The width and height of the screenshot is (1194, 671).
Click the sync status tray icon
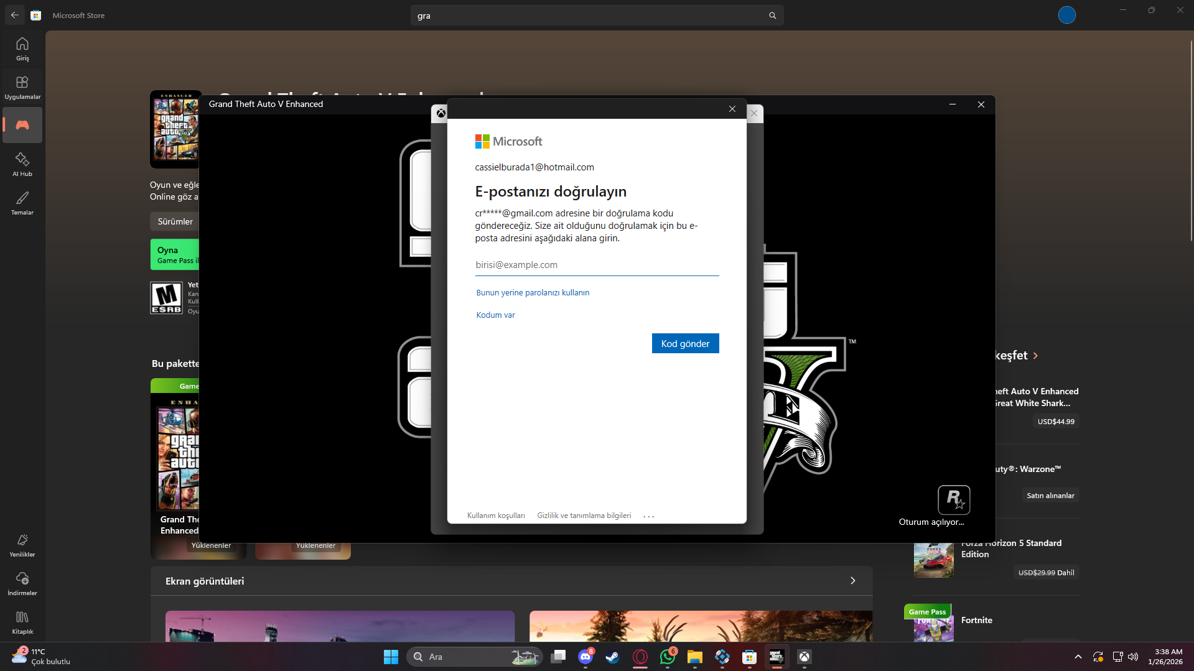(1098, 657)
